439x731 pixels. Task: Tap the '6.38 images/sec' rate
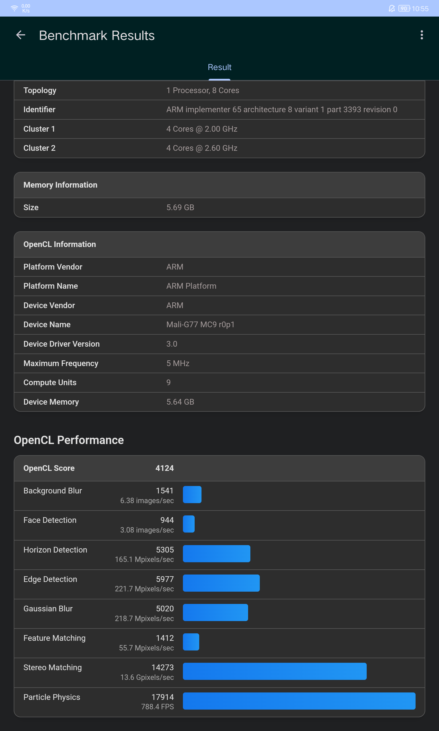point(147,501)
